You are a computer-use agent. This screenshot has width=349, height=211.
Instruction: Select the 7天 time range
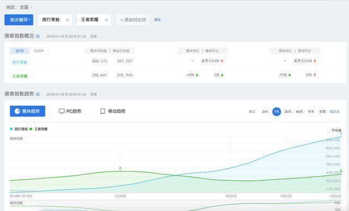(276, 112)
